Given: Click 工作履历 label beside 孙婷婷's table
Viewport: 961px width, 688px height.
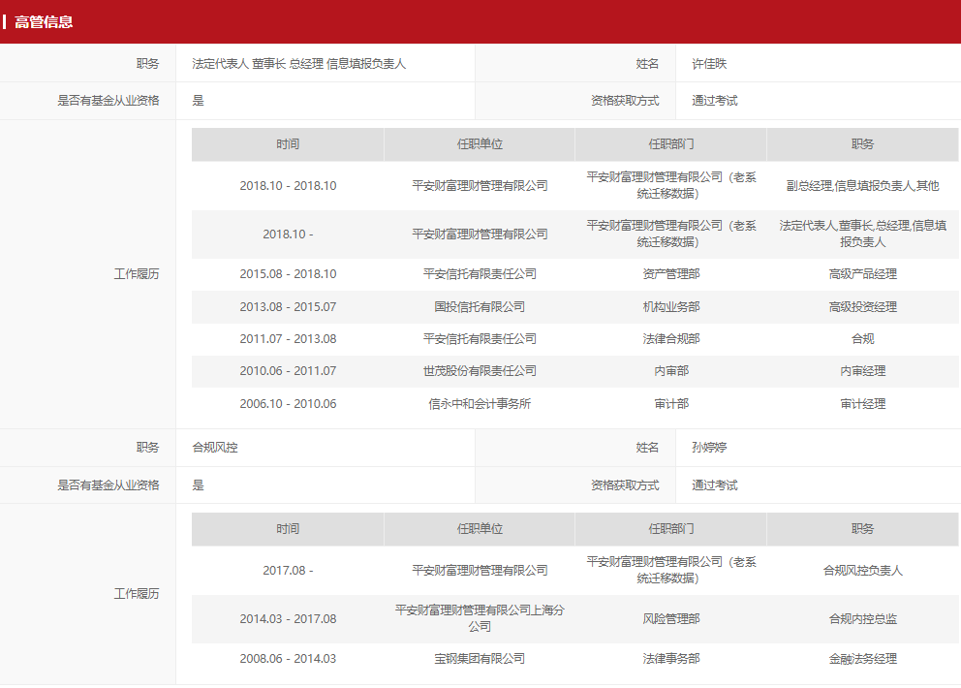Looking at the screenshot, I should (136, 594).
